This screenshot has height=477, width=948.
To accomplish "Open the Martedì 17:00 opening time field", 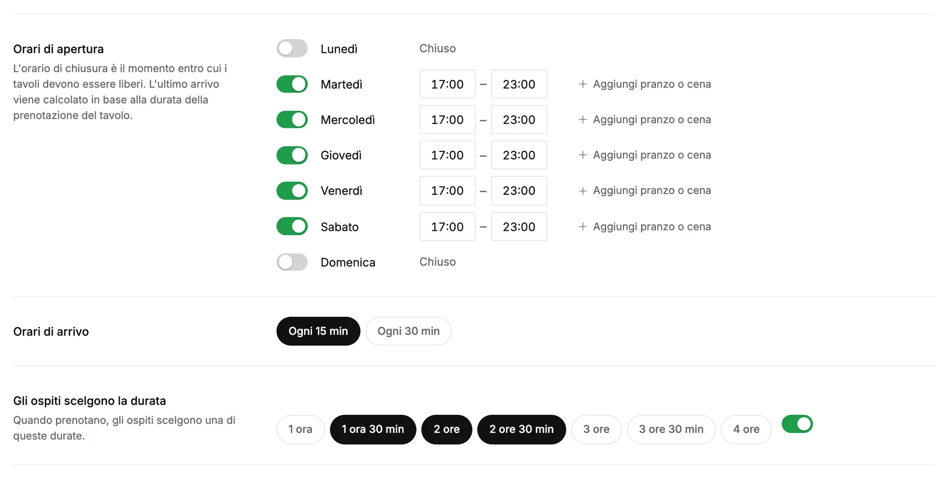I will [x=447, y=84].
